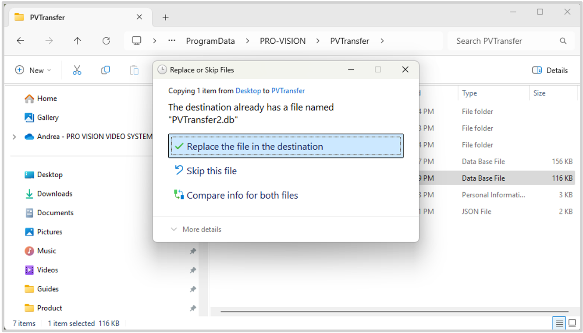Click the pin icon beside Product
This screenshot has height=333, width=583.
(192, 308)
